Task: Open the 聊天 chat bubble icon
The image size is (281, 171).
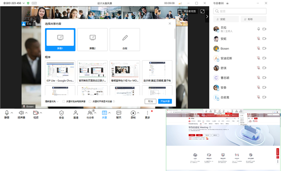Action: [119, 113]
